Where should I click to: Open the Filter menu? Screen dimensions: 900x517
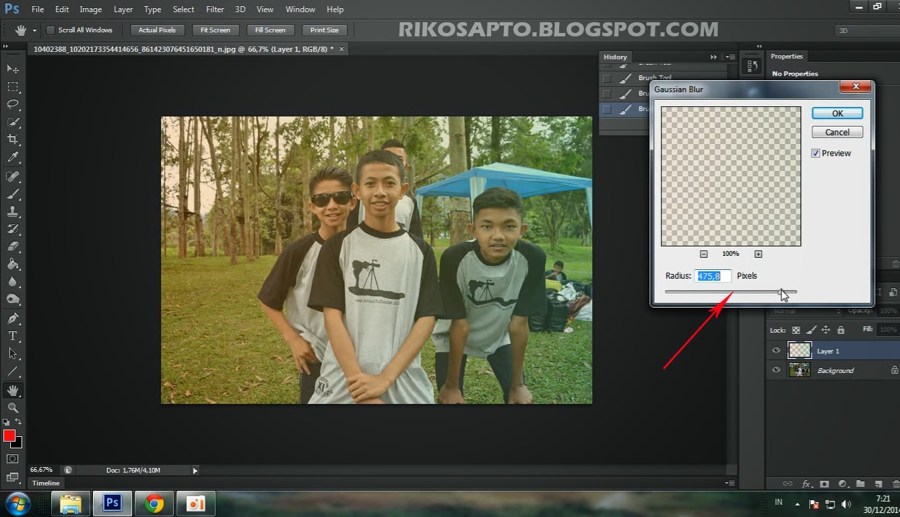point(215,9)
